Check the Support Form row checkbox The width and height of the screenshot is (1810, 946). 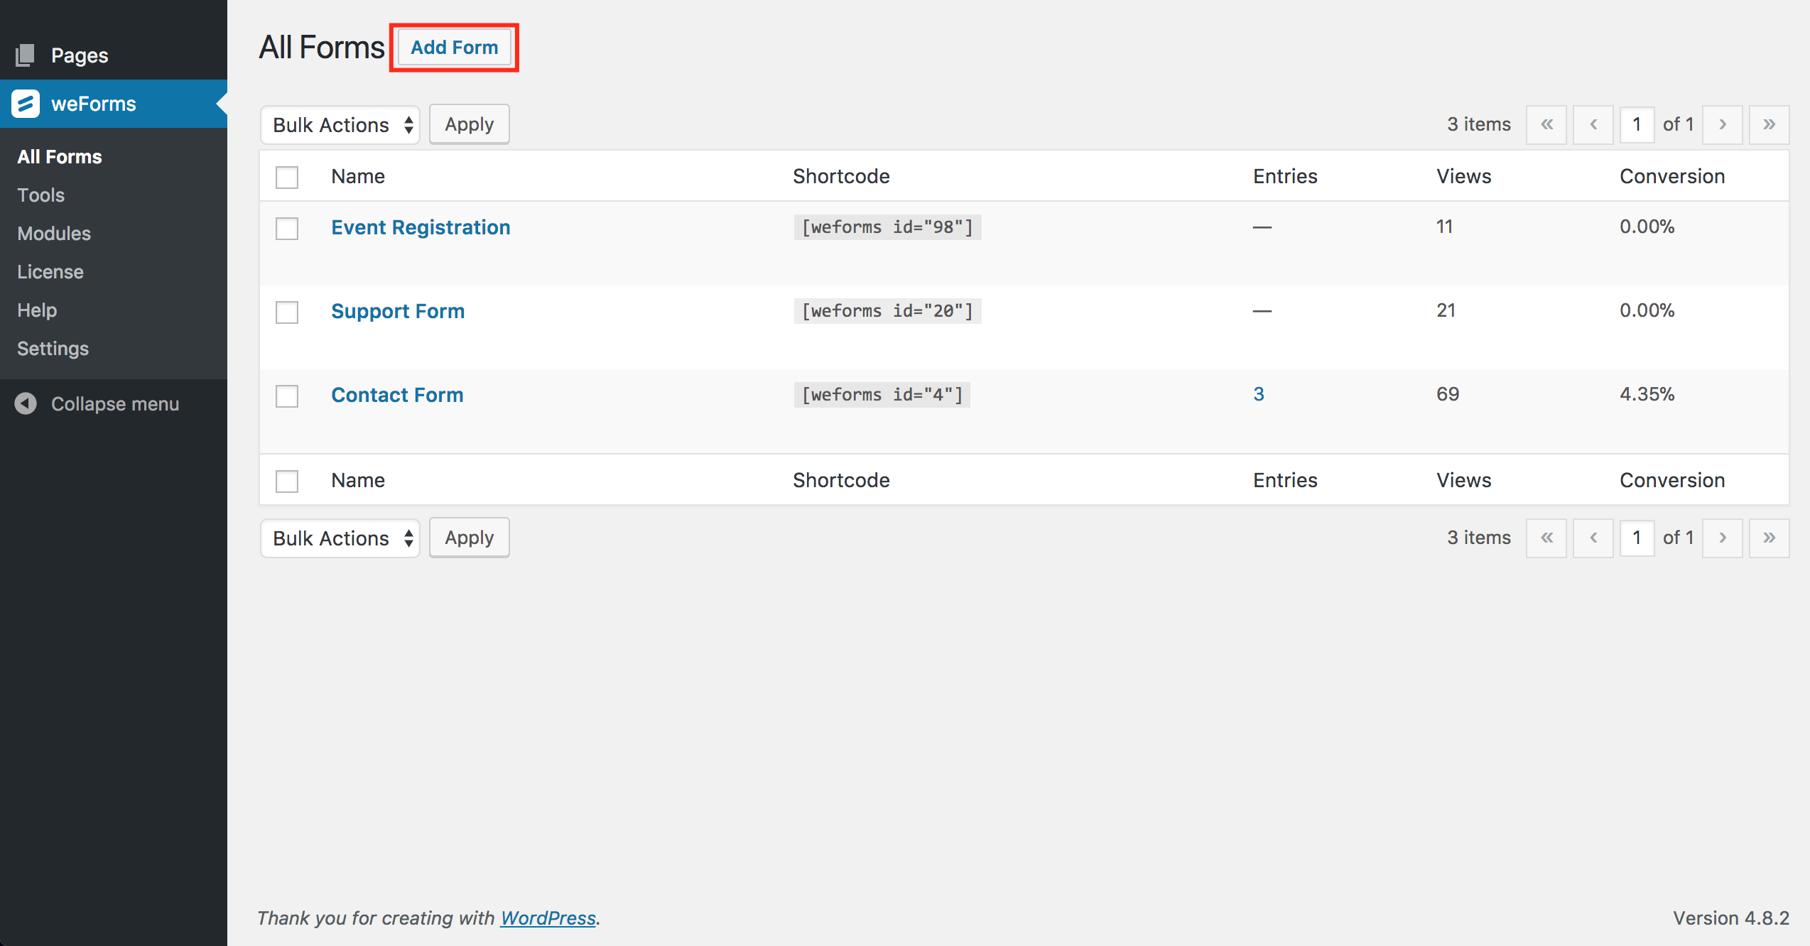287,312
